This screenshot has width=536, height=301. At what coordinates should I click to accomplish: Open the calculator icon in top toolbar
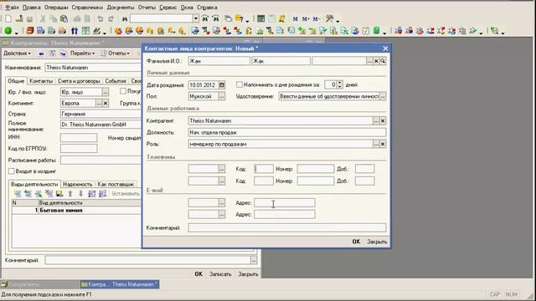pyautogui.click(x=260, y=18)
